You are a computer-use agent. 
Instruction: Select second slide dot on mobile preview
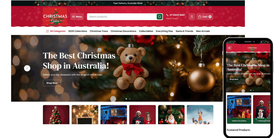[253, 90]
